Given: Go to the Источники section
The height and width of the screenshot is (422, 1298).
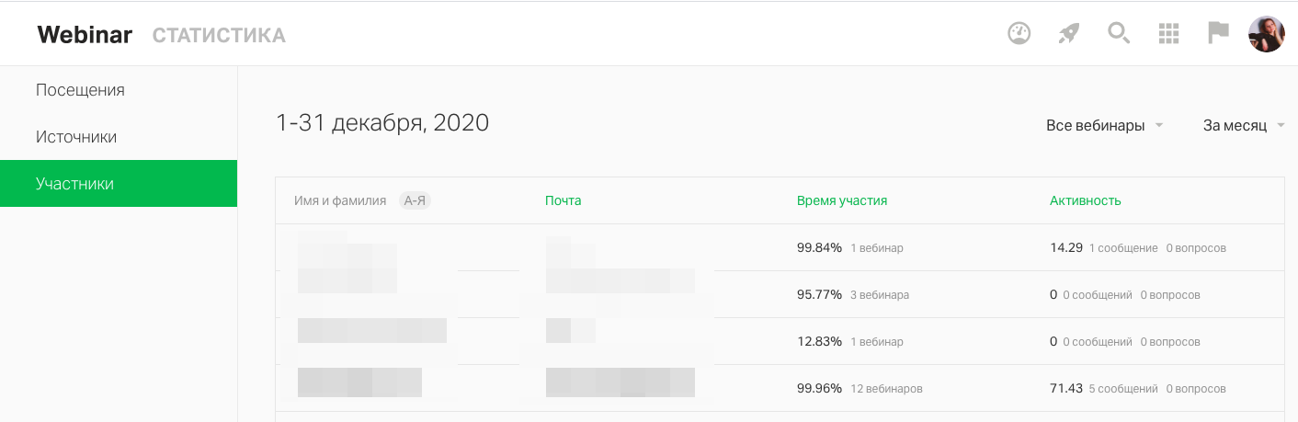Looking at the screenshot, I should 76,137.
